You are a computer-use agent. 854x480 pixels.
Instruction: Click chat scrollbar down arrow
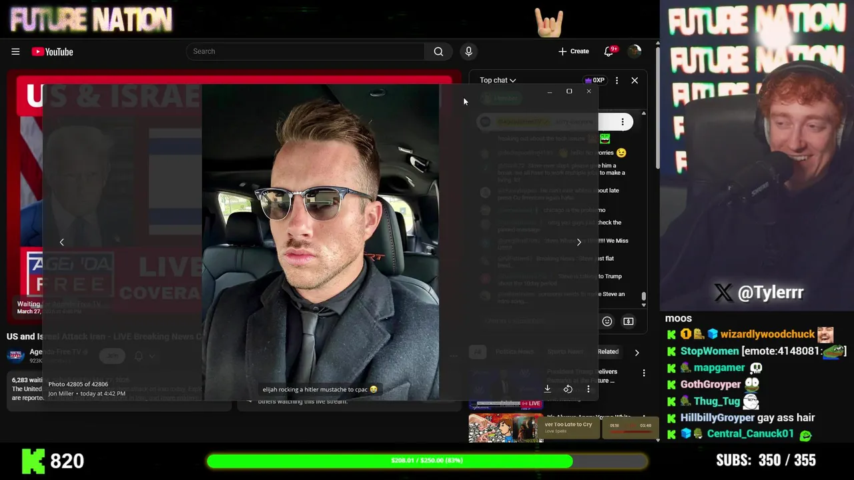[x=644, y=305]
